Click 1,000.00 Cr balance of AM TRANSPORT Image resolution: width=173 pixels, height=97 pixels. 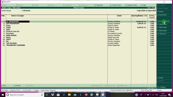(x=142, y=23)
